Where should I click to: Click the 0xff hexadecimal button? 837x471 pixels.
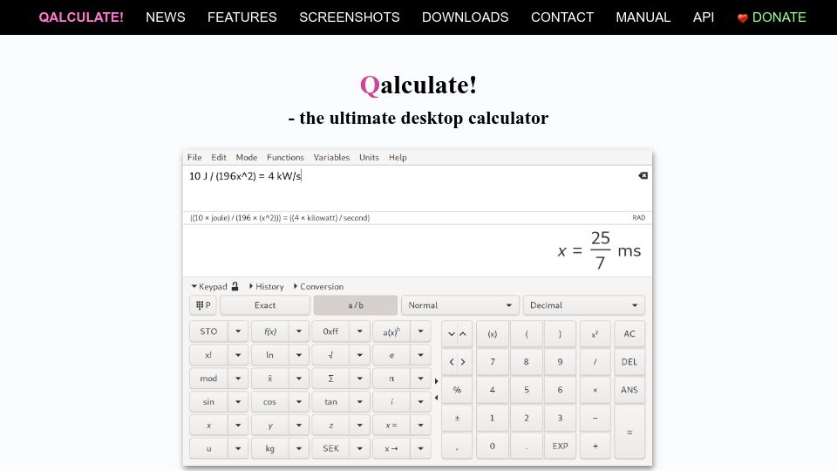(x=330, y=331)
